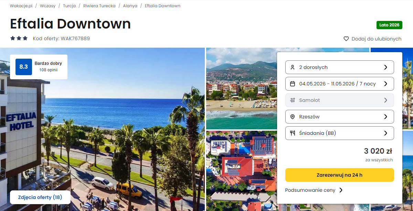
Task: Click Zarezerwuj na 24 h button
Action: click(339, 175)
